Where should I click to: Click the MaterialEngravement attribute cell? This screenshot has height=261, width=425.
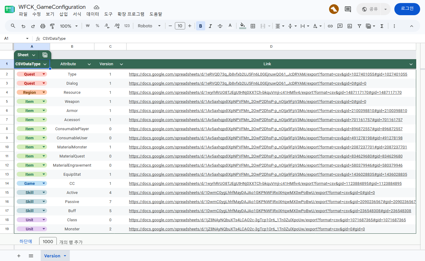72,165
